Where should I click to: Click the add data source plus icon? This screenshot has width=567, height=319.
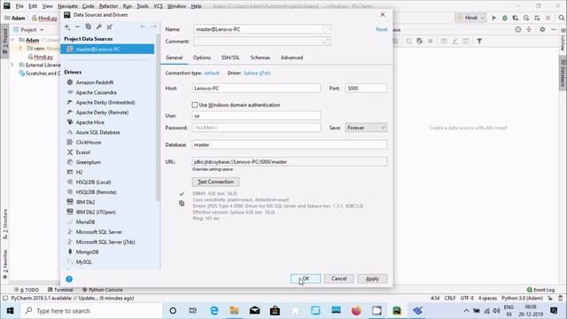coord(67,27)
